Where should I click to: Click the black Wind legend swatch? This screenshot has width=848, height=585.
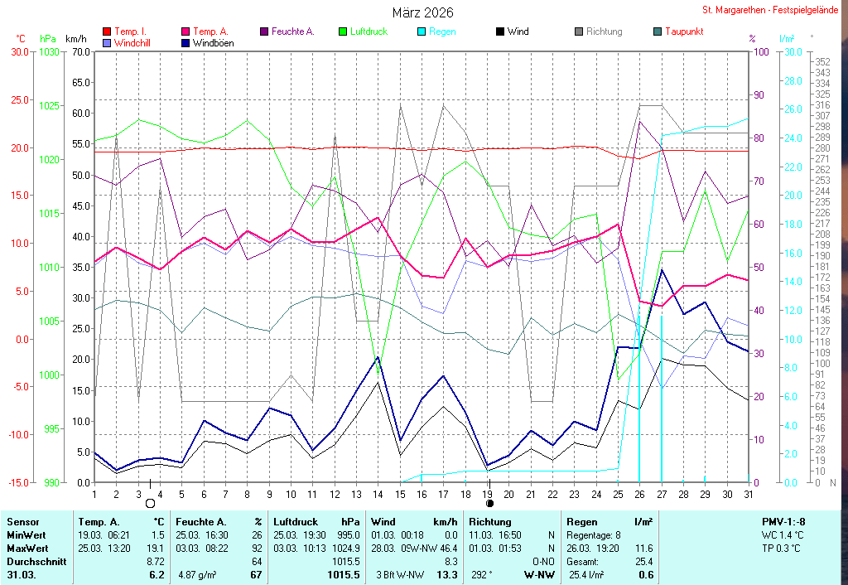click(500, 31)
